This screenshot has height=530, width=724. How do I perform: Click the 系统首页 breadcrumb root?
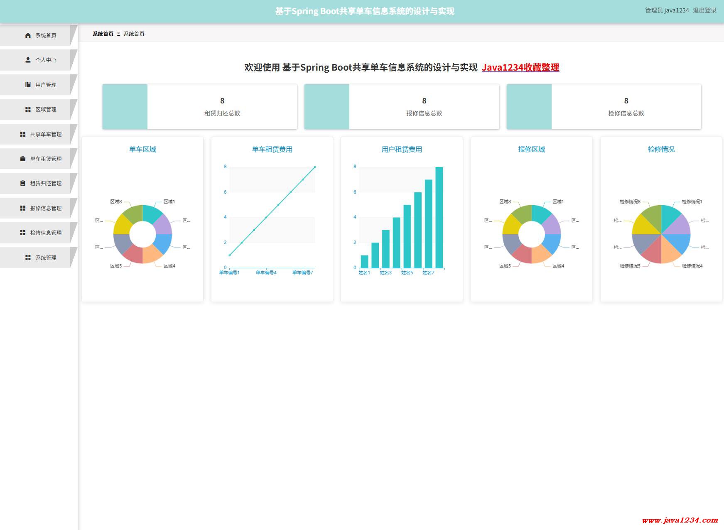(103, 34)
